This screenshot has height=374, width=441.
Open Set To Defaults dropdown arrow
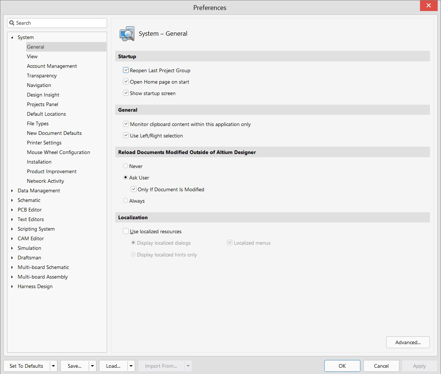[x=53, y=366]
